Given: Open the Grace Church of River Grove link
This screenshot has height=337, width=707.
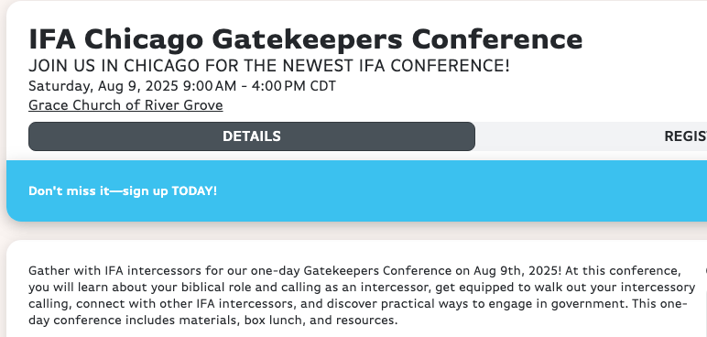Looking at the screenshot, I should [125, 105].
